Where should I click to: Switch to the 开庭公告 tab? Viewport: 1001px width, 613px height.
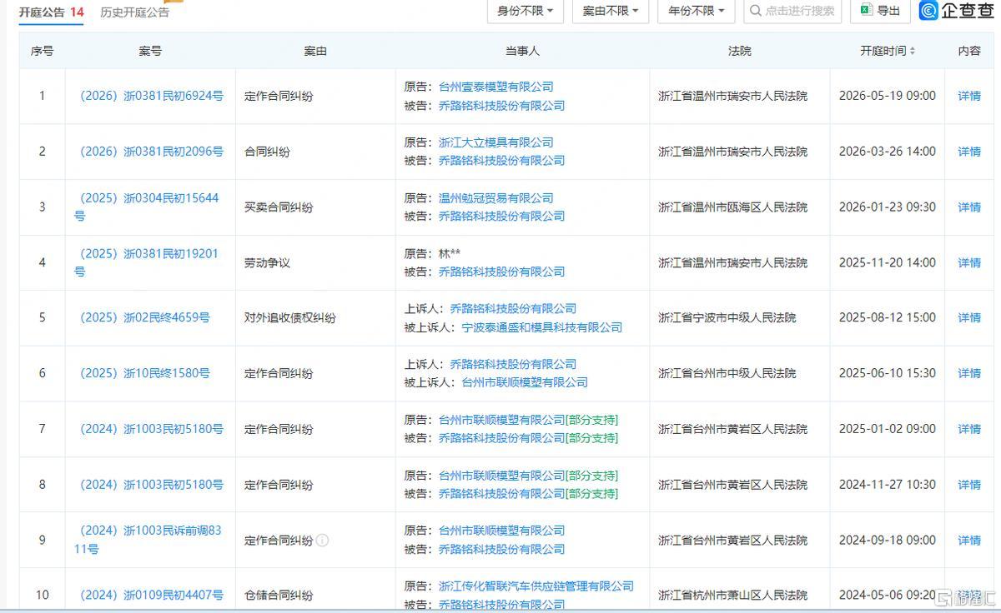pyautogui.click(x=51, y=12)
